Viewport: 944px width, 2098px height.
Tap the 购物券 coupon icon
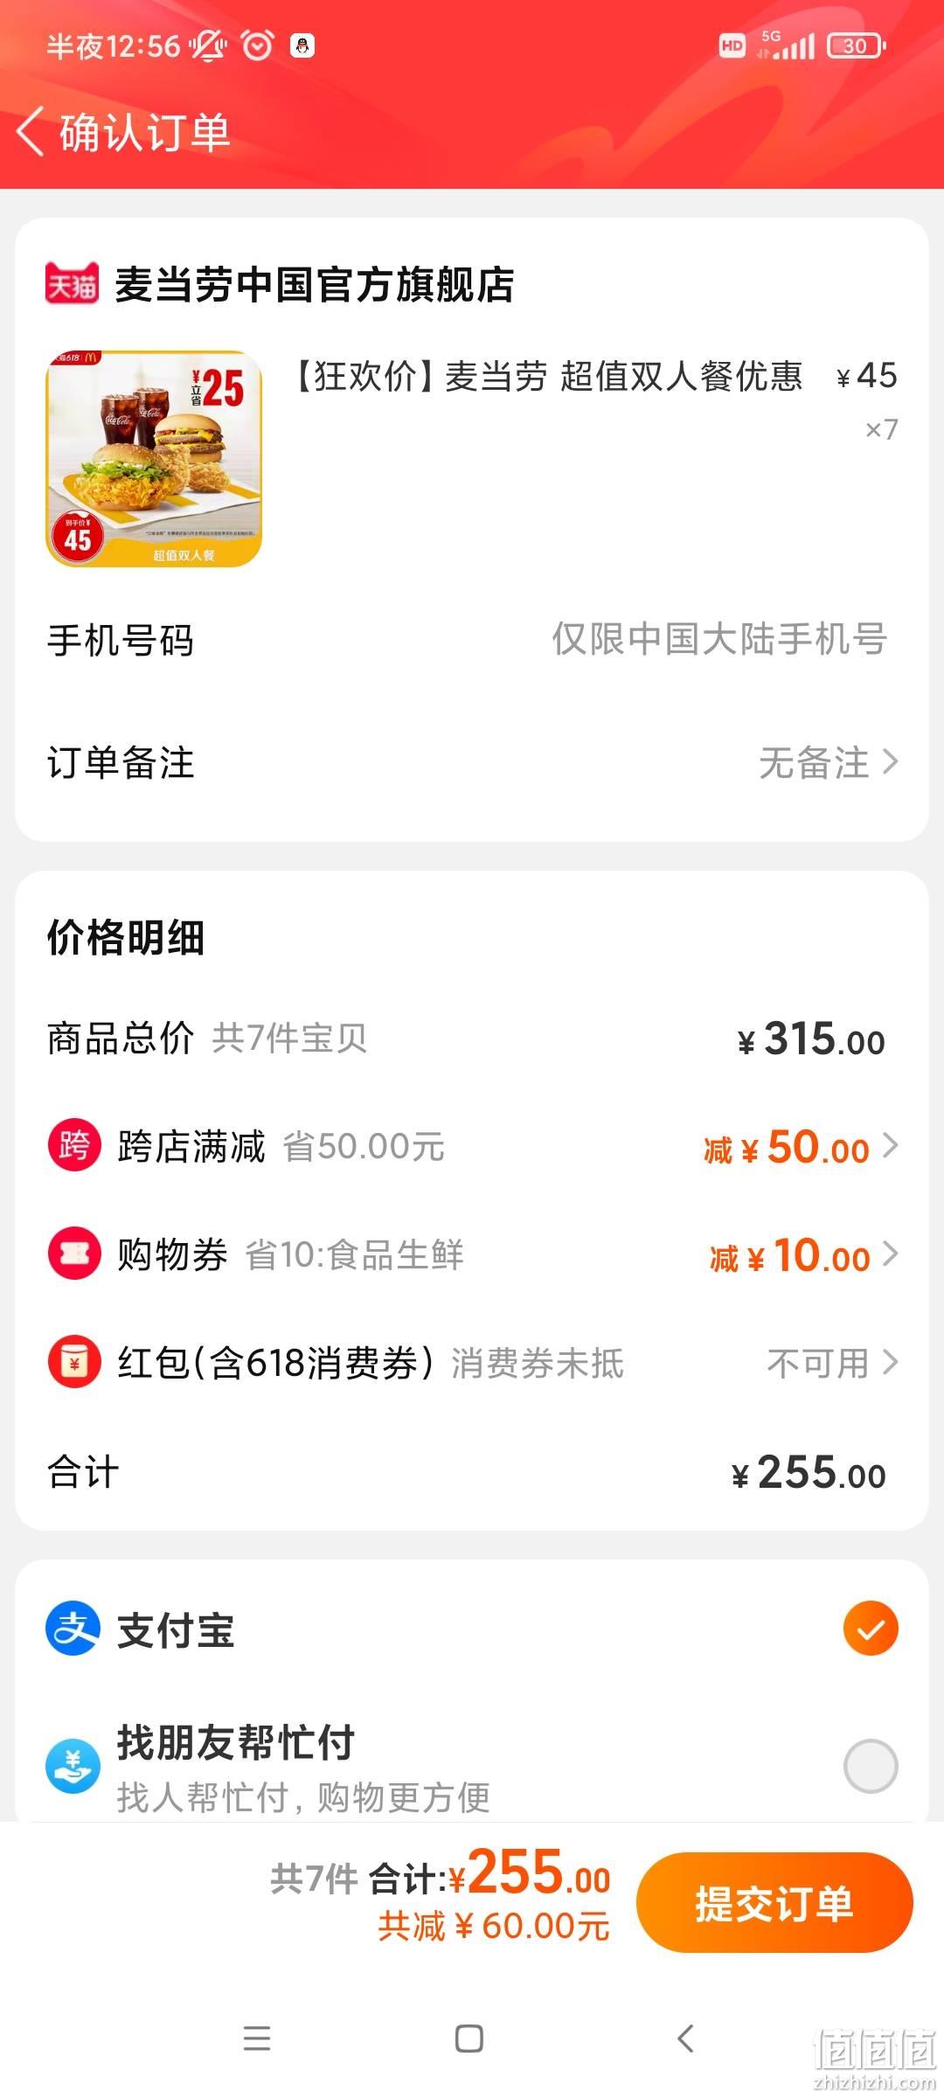point(74,1254)
